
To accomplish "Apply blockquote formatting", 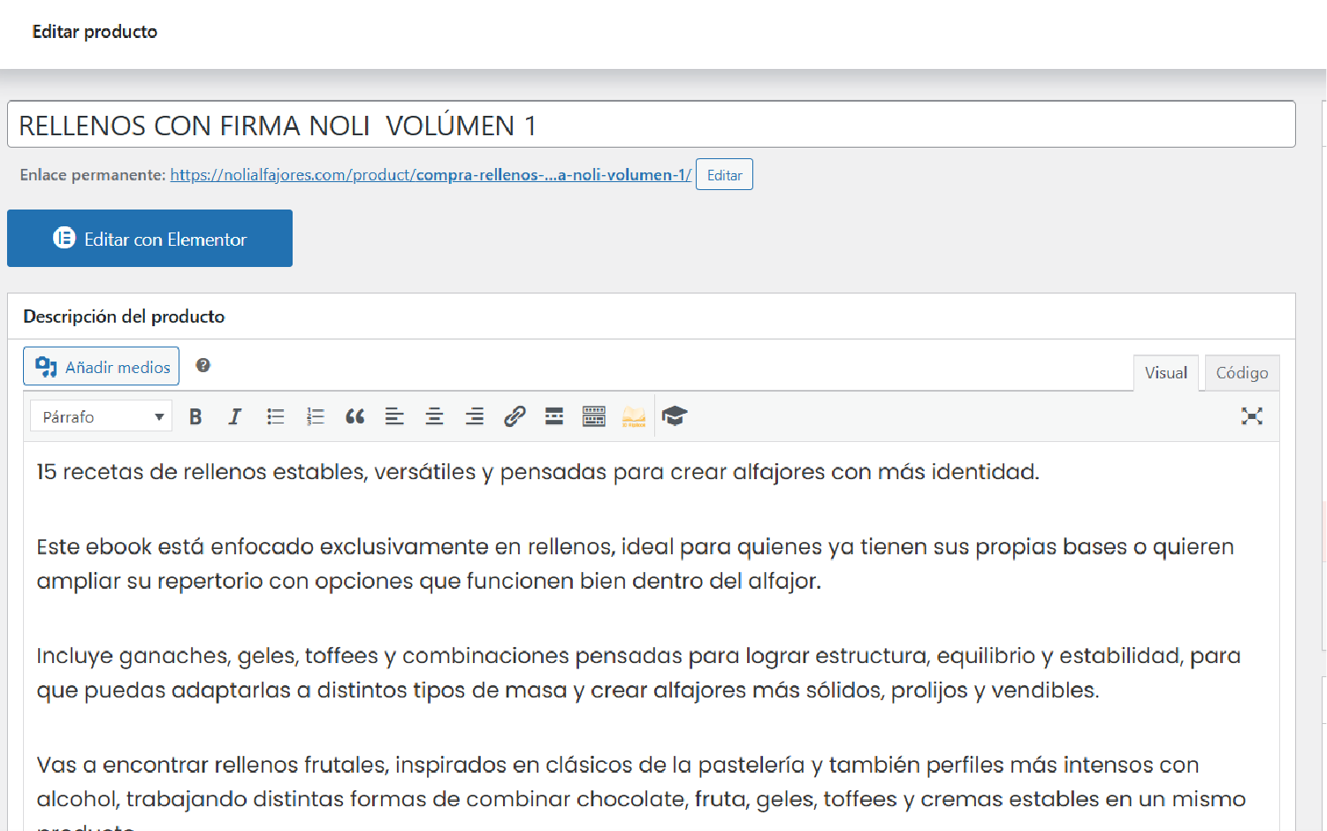I will (355, 416).
